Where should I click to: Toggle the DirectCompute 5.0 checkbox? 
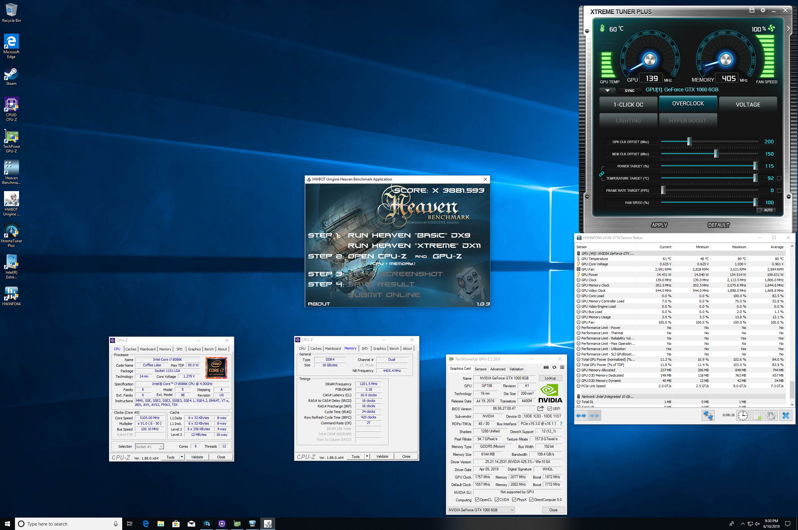[x=531, y=500]
